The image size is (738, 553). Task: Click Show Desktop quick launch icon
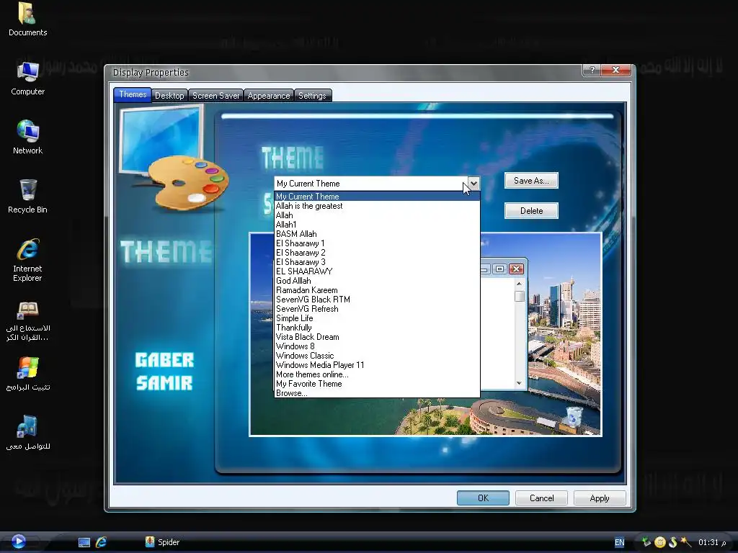coord(84,542)
